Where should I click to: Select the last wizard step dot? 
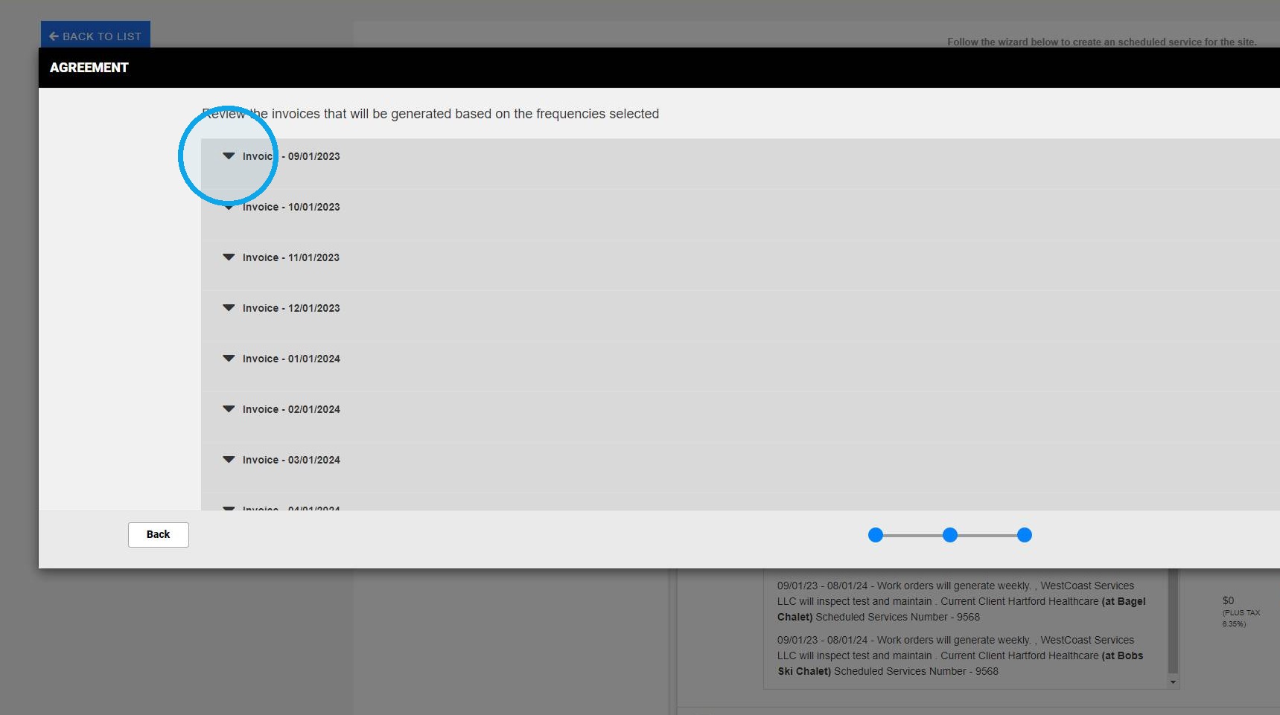coord(1025,535)
